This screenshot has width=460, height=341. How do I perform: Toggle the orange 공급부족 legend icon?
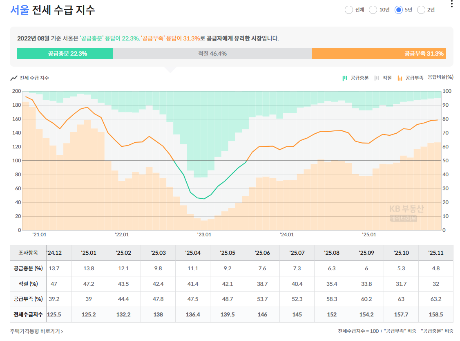coord(400,78)
